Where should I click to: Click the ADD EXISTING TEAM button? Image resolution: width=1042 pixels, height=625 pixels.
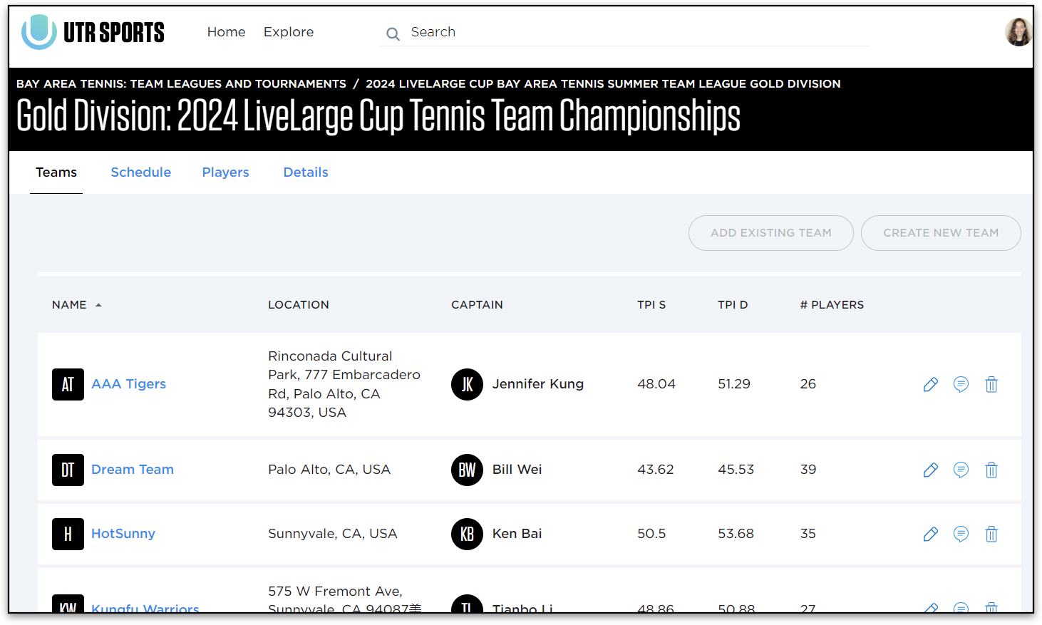770,232
